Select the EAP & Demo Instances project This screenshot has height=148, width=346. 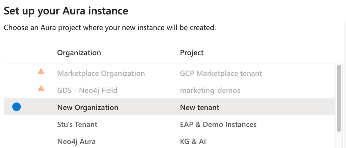218,124
